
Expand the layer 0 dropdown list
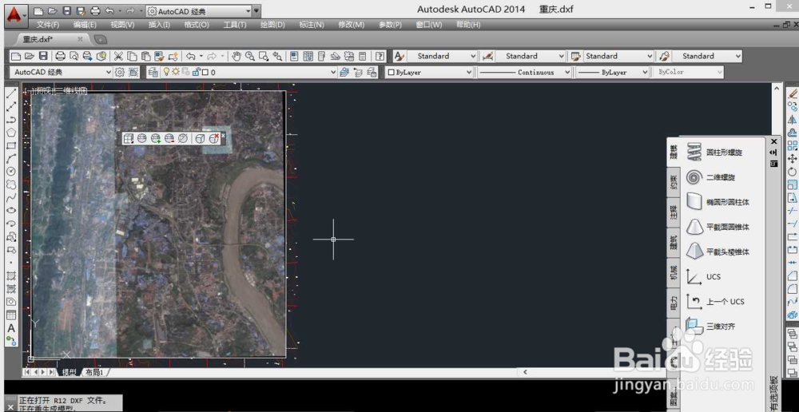coord(333,73)
